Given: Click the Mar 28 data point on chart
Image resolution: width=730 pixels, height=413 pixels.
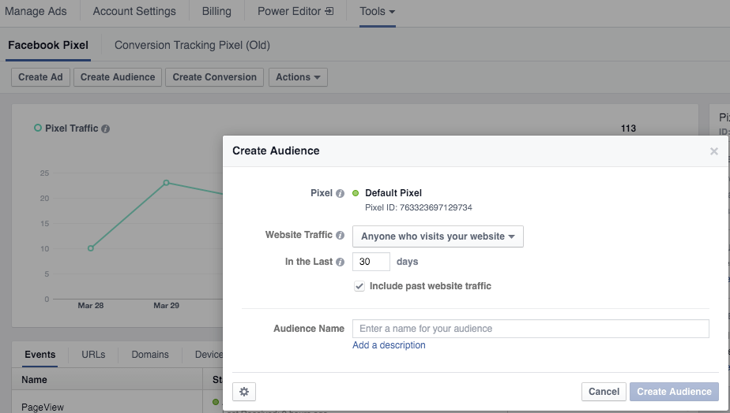Looking at the screenshot, I should pyautogui.click(x=91, y=248).
